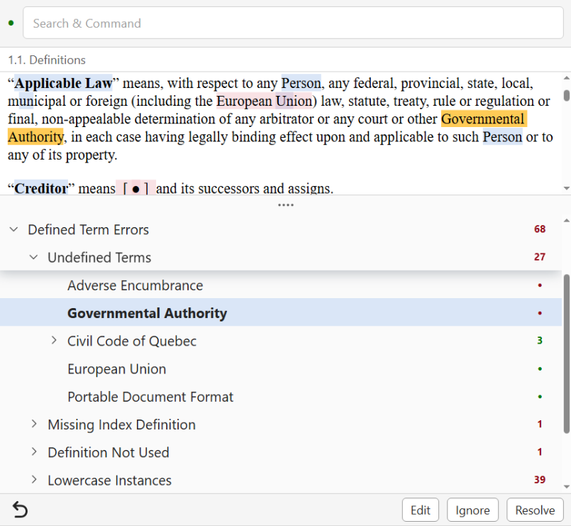Click the document pane scroll-up arrow

[567, 77]
